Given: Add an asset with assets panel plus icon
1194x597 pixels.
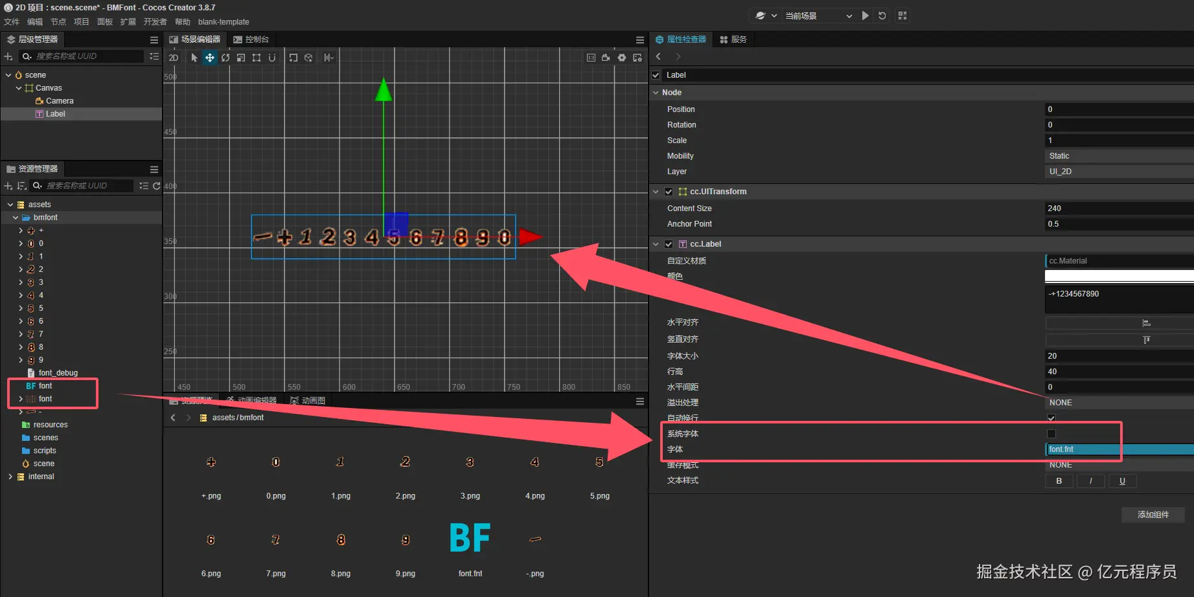Looking at the screenshot, I should 8,186.
